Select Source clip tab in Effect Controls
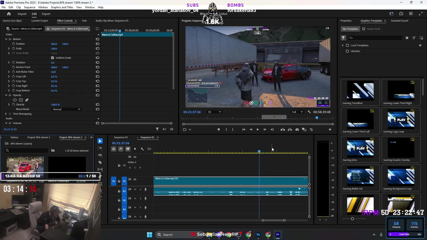Screen dimensions: 427x240 click(x=24, y=29)
